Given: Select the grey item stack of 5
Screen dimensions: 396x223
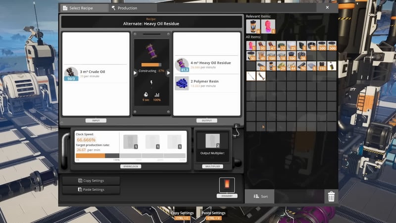Looking at the screenshot, I should (x=312, y=66).
